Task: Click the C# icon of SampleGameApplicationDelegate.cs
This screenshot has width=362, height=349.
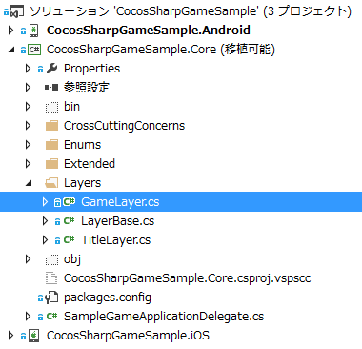Action: (x=51, y=317)
